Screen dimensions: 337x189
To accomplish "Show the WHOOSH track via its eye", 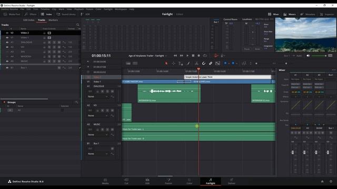I will [x=7, y=57].
